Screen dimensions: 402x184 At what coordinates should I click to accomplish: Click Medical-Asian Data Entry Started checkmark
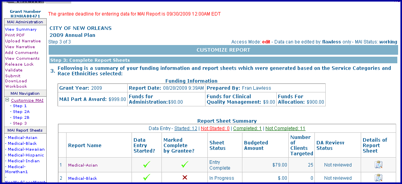pyautogui.click(x=146, y=165)
